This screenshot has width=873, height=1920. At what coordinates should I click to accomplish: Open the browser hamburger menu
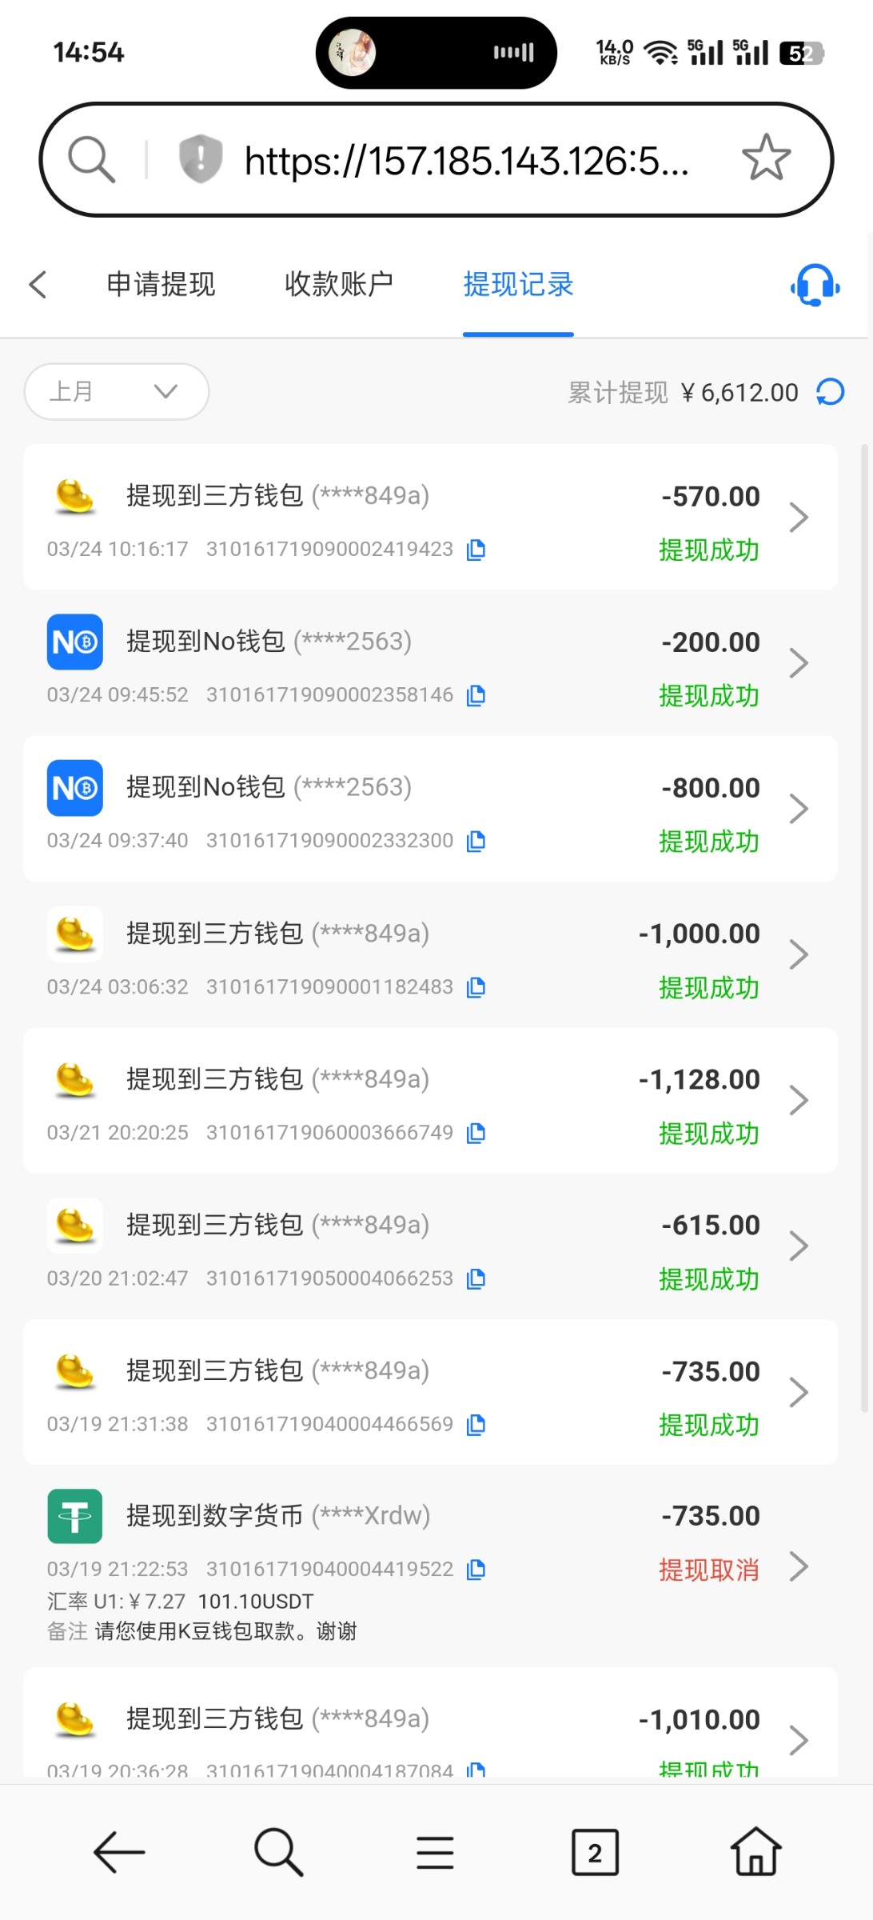tap(435, 1852)
